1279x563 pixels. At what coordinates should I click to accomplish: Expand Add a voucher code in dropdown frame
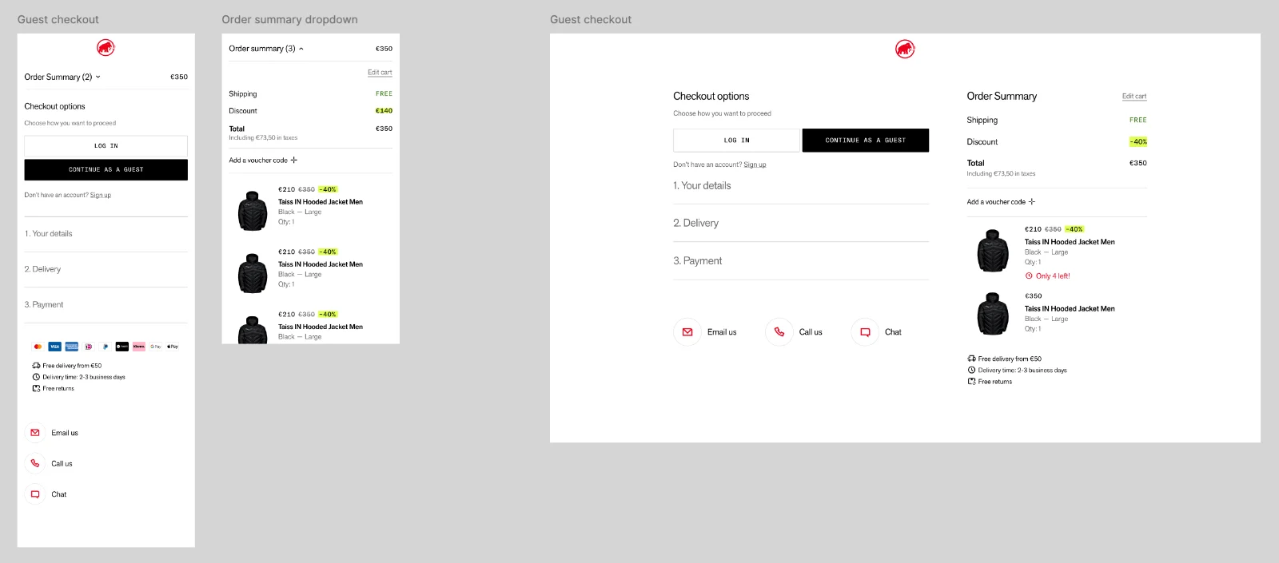263,161
